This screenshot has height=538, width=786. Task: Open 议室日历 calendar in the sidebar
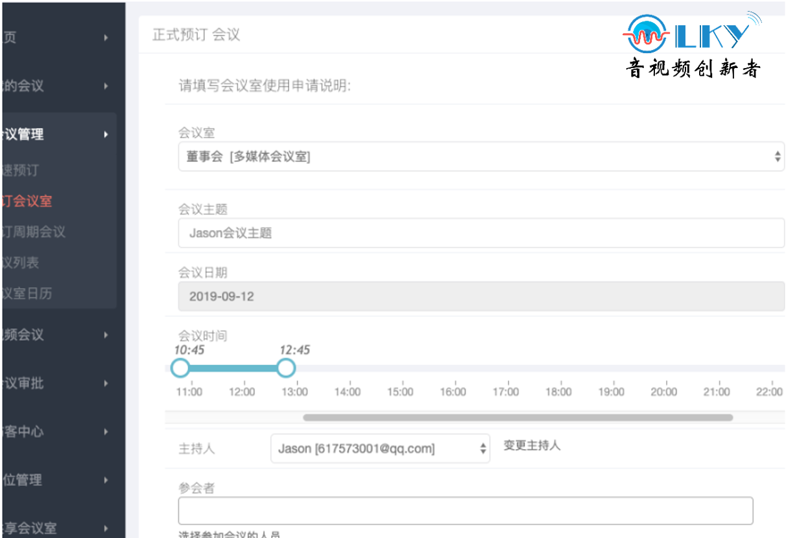[27, 294]
